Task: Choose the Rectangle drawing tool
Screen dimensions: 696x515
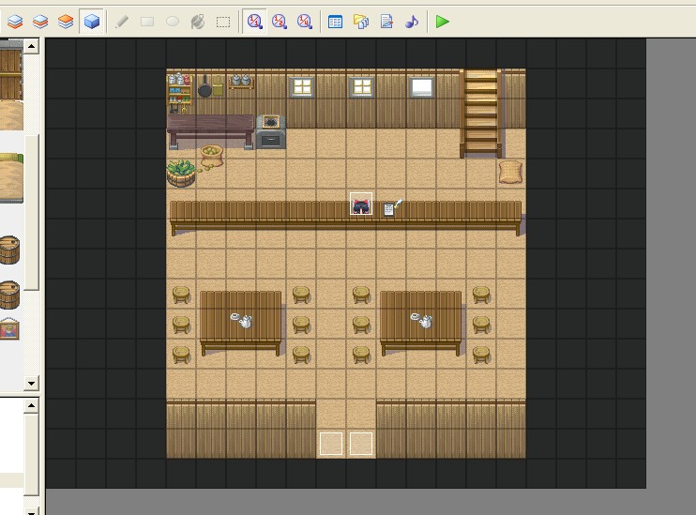Action: coord(147,22)
